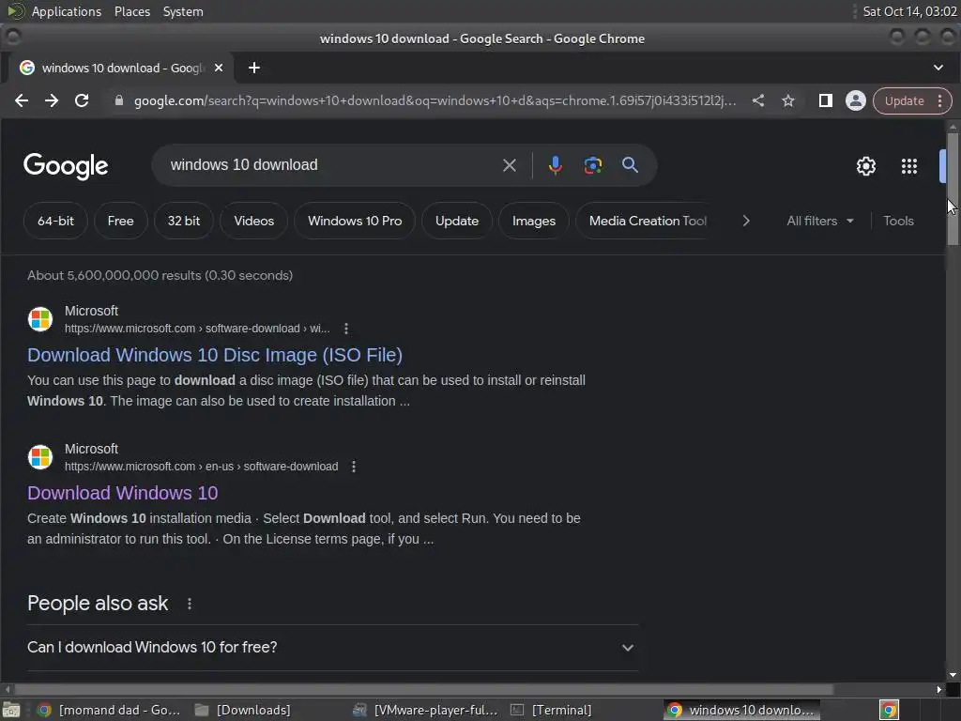Open more options for ISO File result

tap(346, 329)
